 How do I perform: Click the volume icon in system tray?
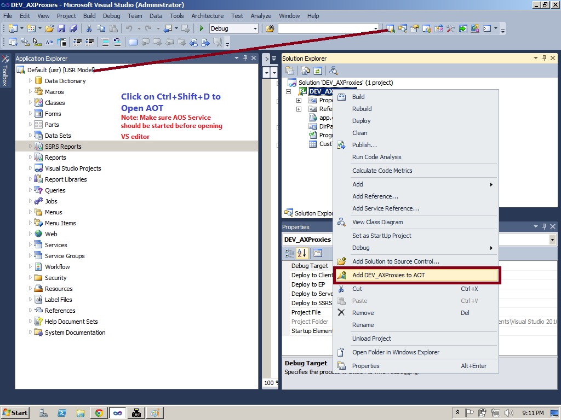508,413
